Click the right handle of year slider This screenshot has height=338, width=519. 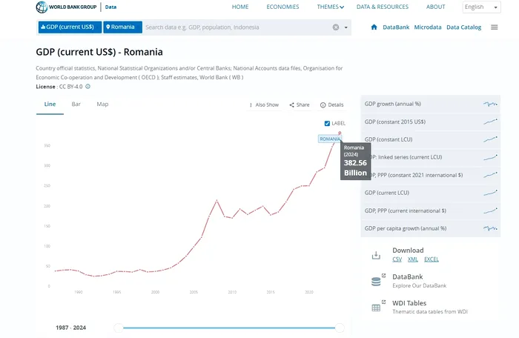coord(340,328)
